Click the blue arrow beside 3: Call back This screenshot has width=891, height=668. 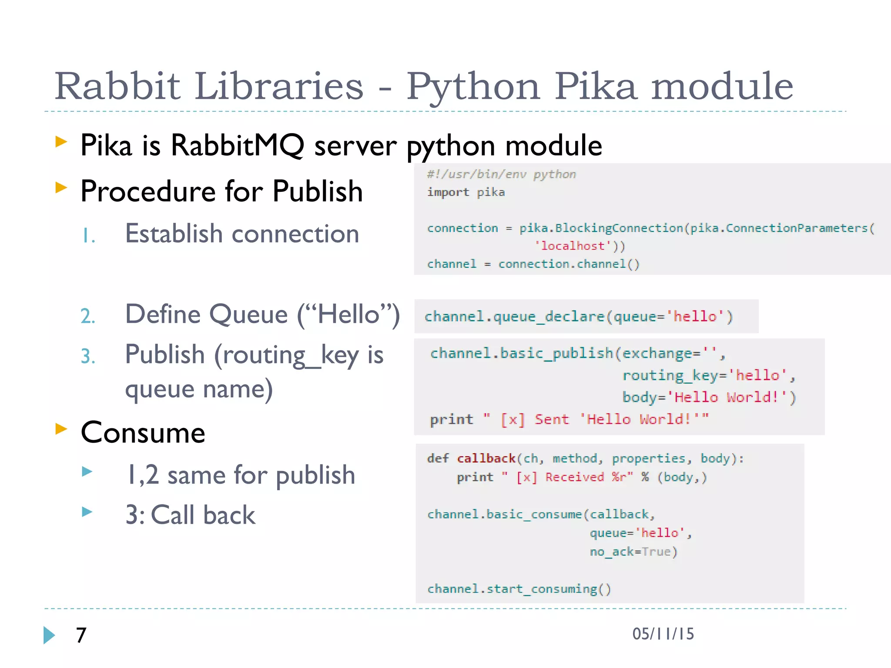(x=87, y=511)
